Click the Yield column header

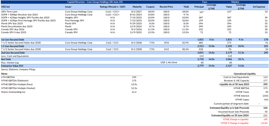(186, 7)
